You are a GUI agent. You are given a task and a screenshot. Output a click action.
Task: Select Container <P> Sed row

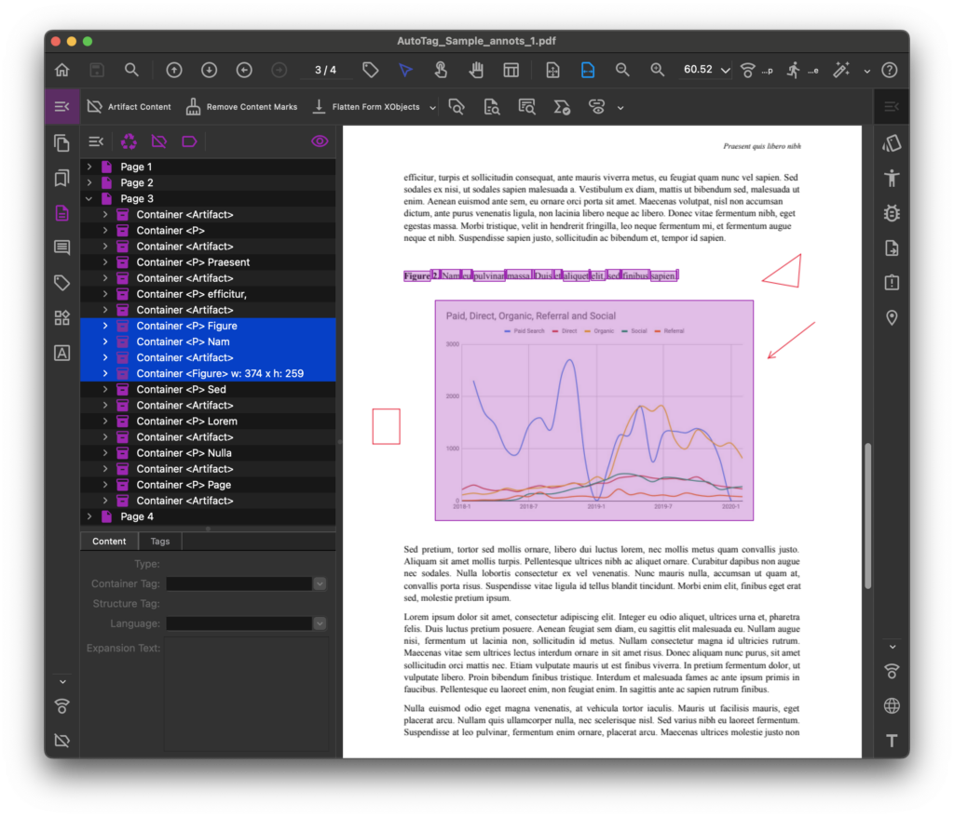tap(208, 389)
